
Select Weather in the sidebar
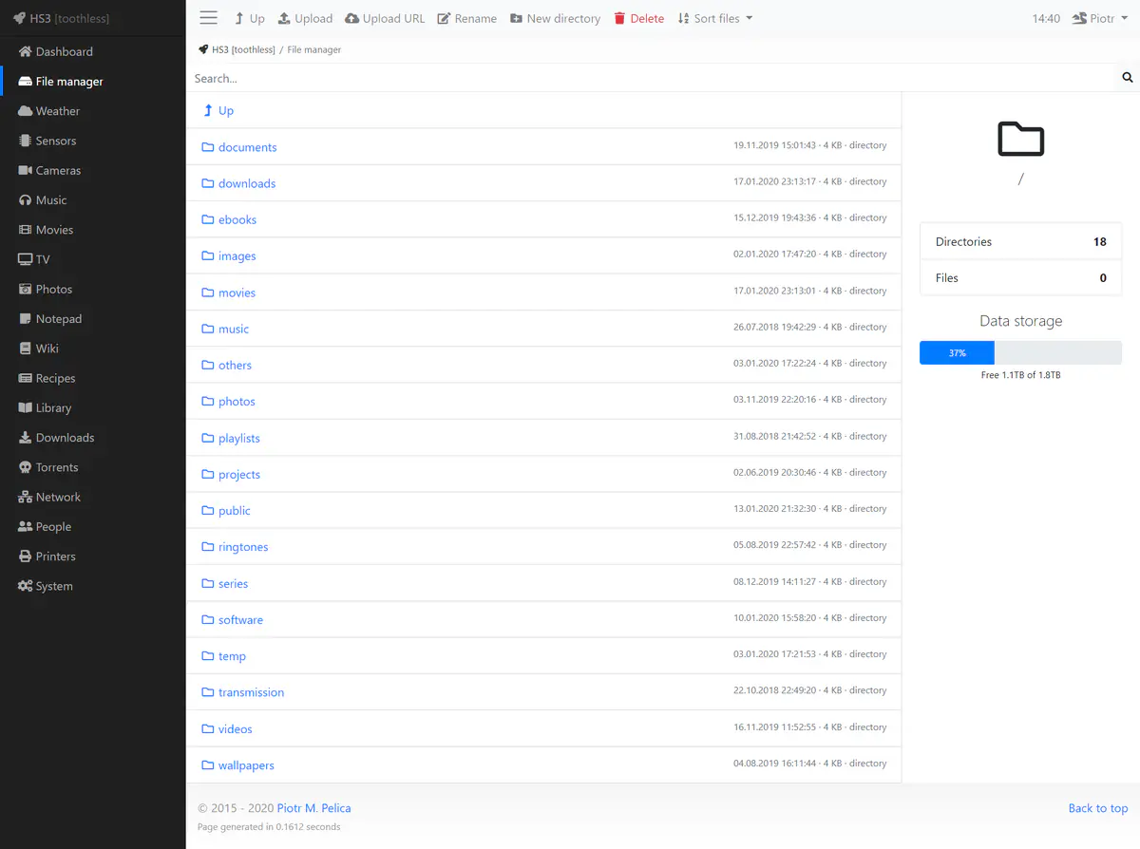(58, 111)
